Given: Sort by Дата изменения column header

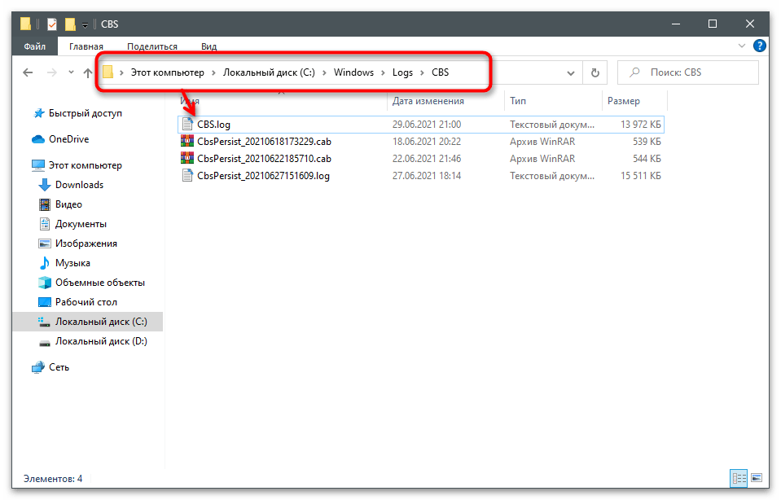Looking at the screenshot, I should tap(428, 101).
